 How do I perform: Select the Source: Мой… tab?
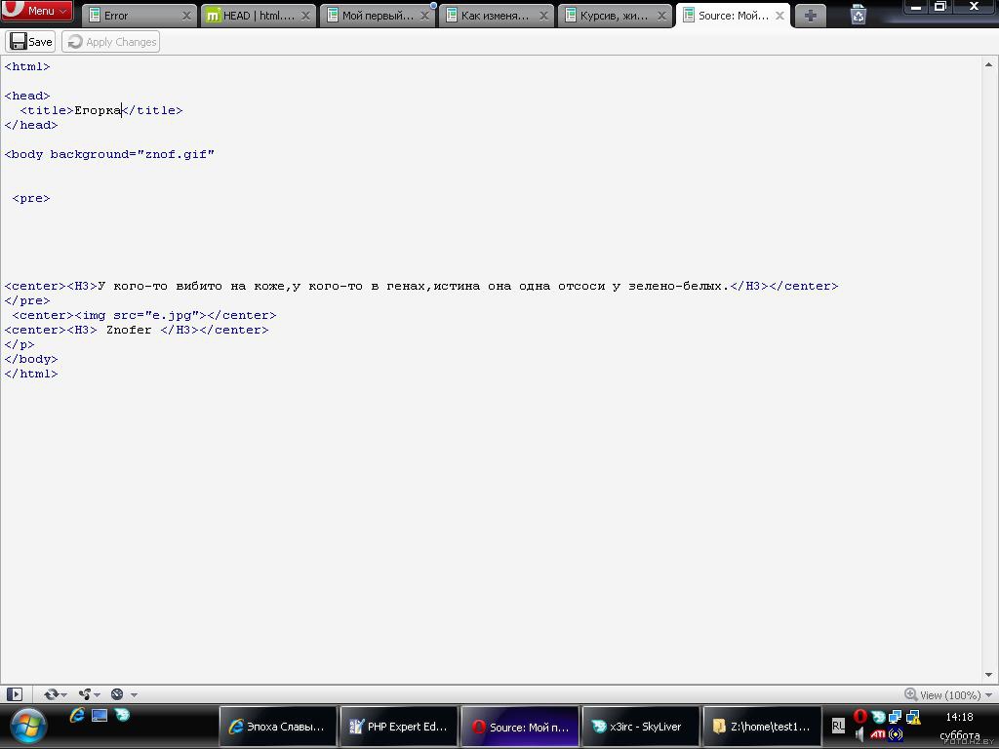(734, 16)
